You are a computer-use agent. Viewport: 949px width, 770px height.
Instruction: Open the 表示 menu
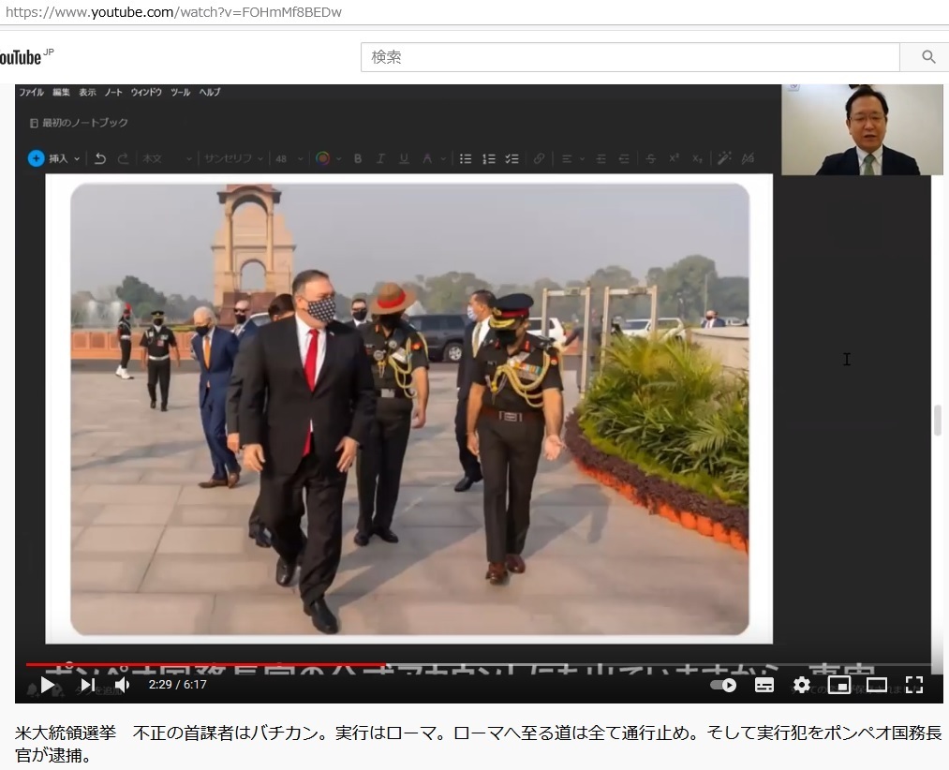(87, 92)
